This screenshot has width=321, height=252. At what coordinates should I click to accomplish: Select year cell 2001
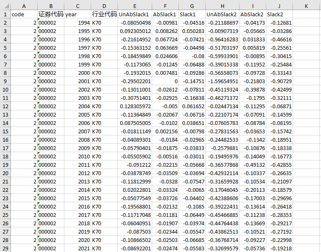[x=78, y=81]
